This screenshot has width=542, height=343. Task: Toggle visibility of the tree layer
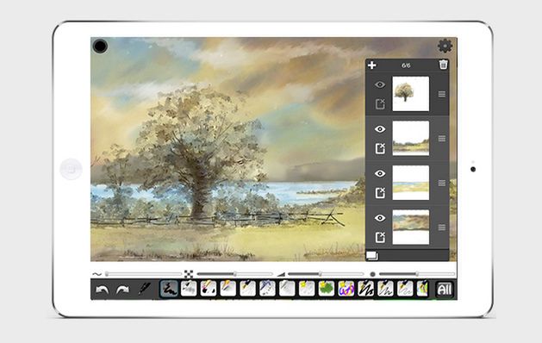pos(380,84)
